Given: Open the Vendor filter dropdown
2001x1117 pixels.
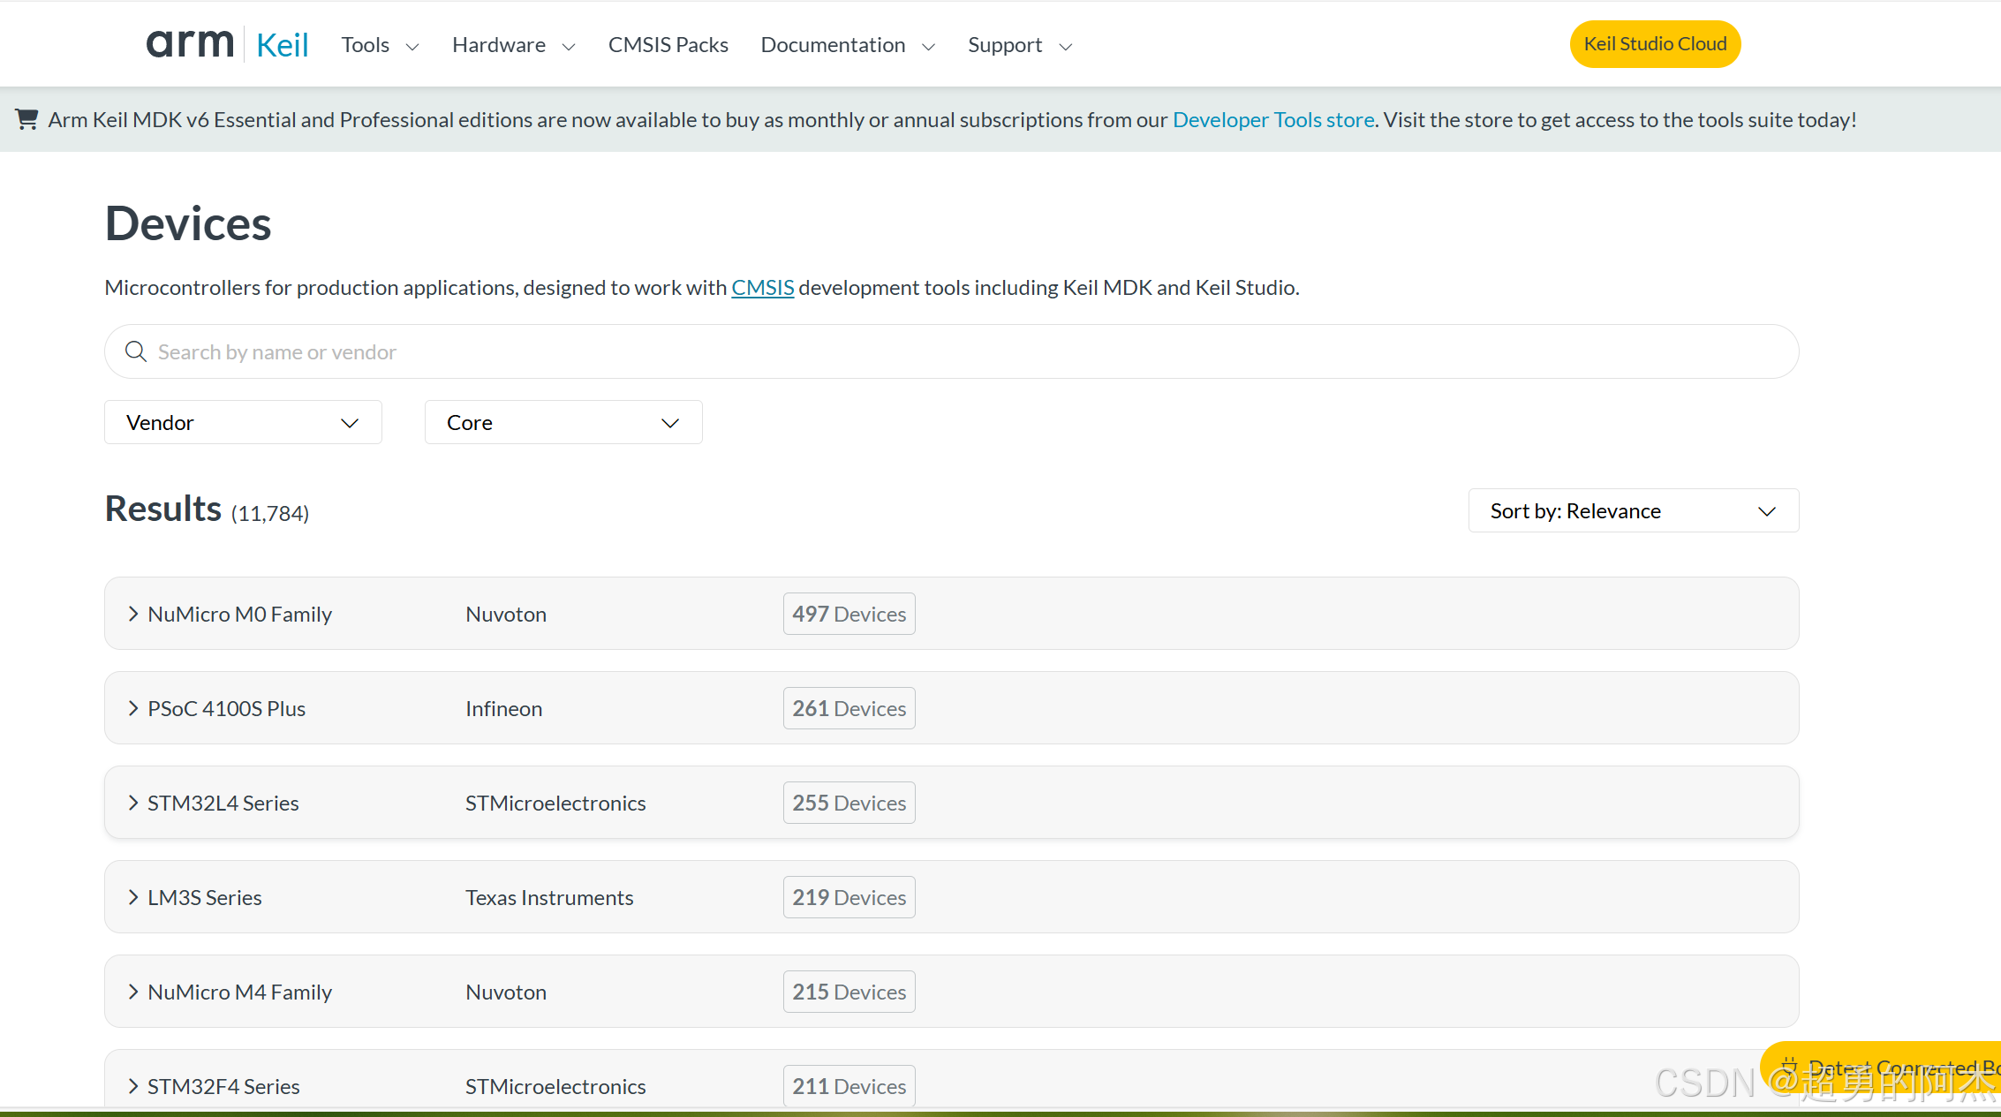Looking at the screenshot, I should coord(243,422).
